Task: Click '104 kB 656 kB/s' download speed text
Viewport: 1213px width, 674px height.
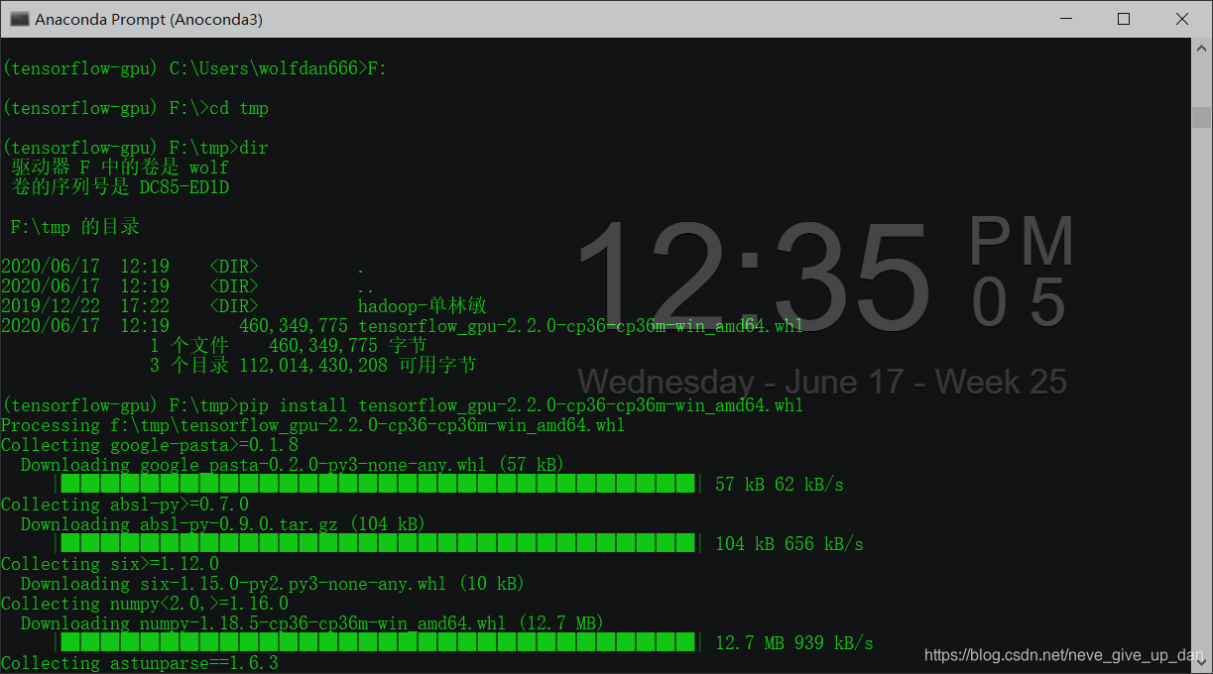Action: 788,544
